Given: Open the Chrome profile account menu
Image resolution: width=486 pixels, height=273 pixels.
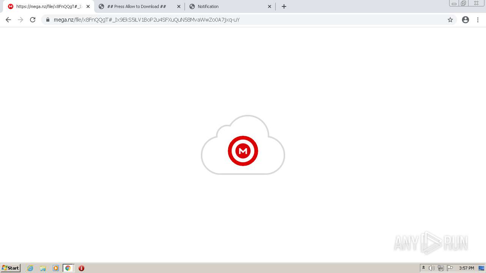Looking at the screenshot, I should [x=465, y=20].
